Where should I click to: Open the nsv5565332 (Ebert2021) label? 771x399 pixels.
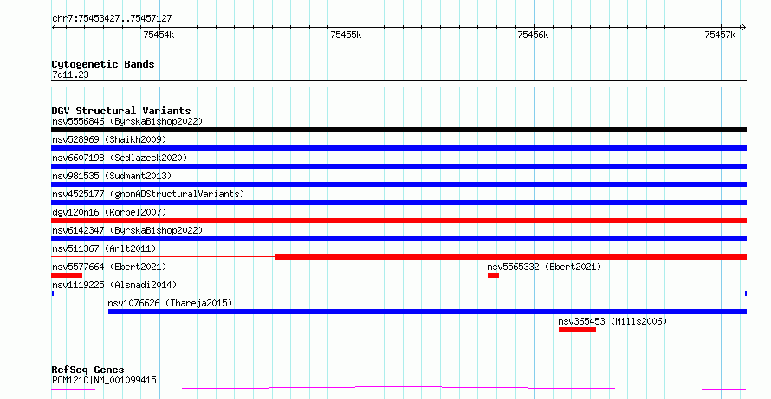point(544,267)
